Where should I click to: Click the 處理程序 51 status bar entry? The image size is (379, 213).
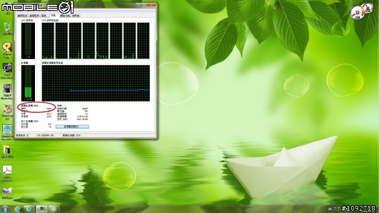click(23, 135)
